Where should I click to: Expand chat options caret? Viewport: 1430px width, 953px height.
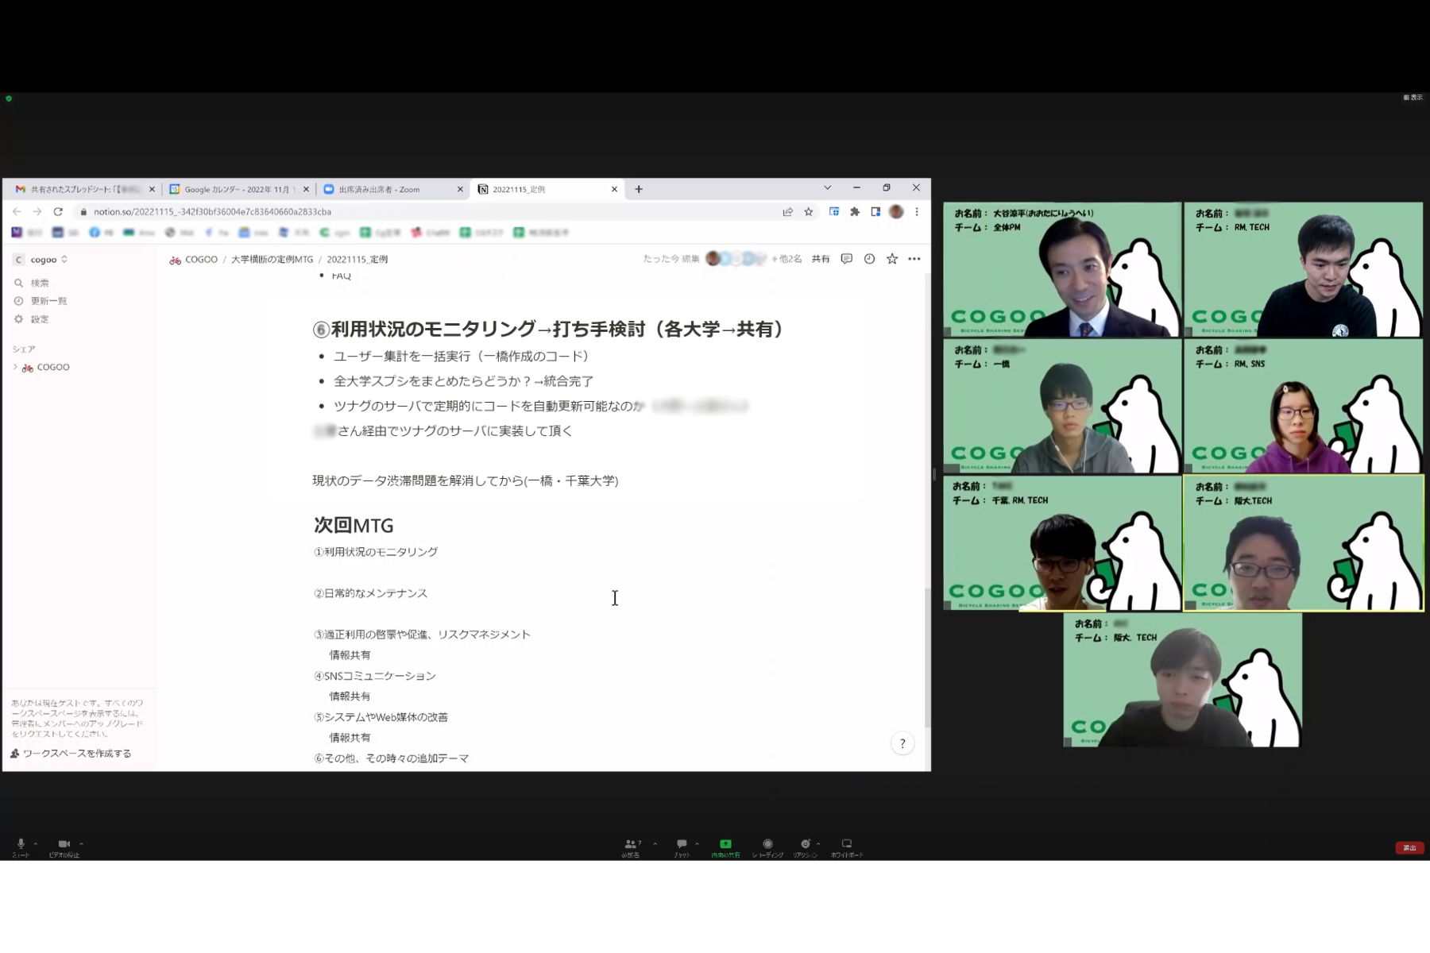[x=697, y=843]
